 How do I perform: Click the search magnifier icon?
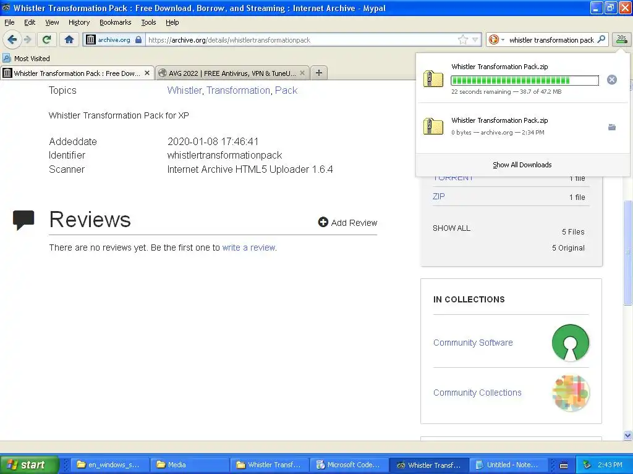click(x=601, y=39)
